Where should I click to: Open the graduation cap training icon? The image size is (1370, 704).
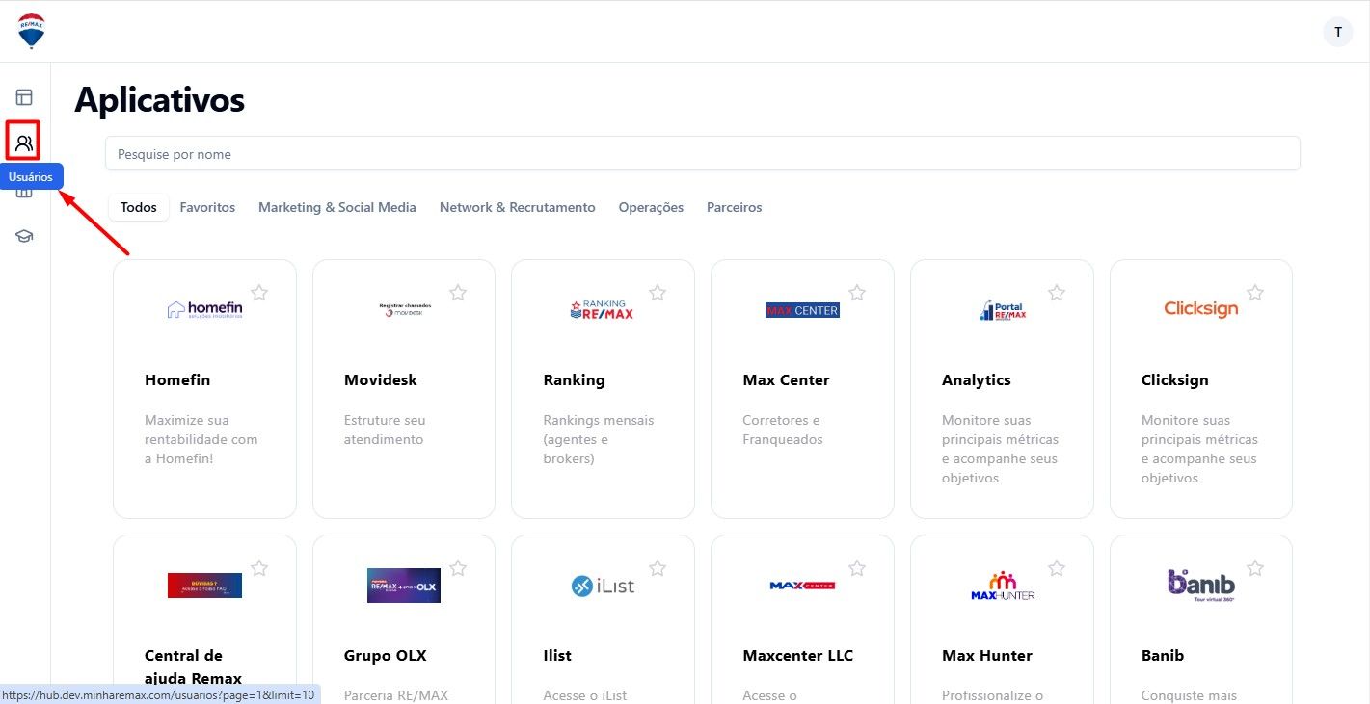[x=24, y=236]
